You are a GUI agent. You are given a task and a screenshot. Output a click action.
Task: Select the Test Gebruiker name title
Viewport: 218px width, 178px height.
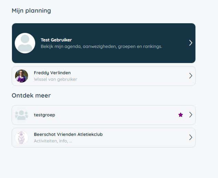pyautogui.click(x=56, y=40)
